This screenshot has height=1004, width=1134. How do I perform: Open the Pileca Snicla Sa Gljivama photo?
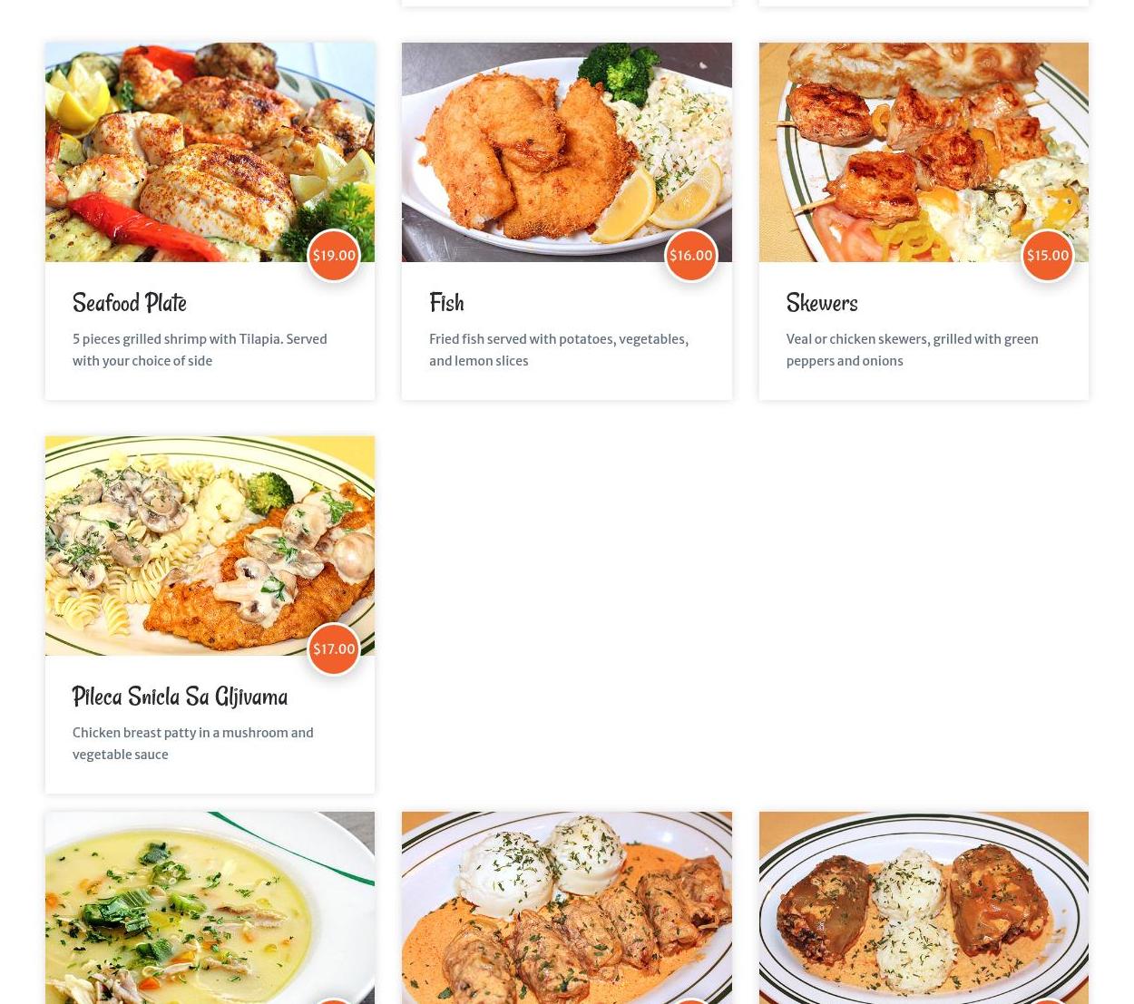coord(210,546)
